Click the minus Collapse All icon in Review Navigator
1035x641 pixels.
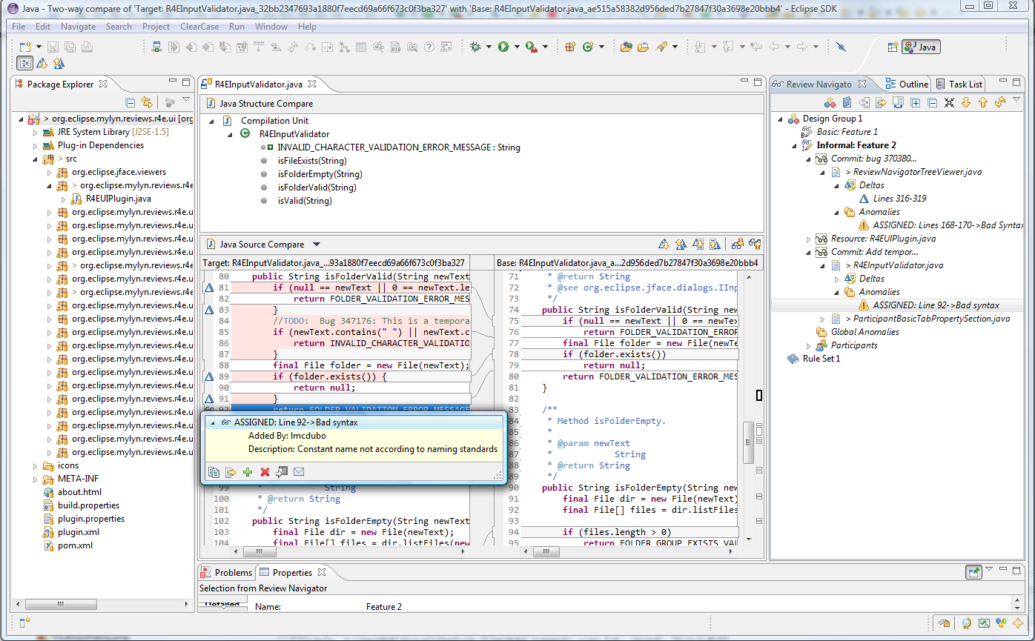932,102
